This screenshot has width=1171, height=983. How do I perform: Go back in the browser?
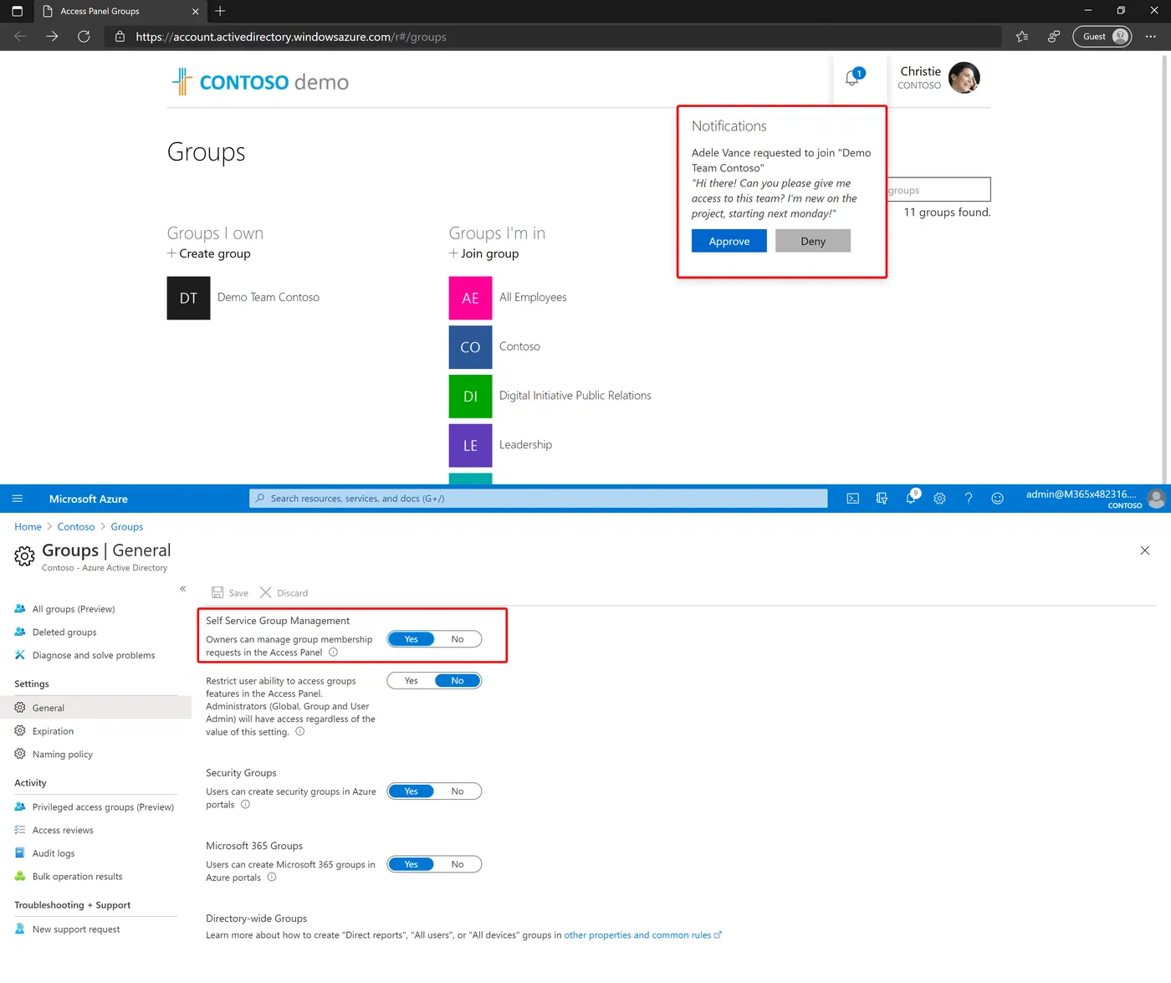20,37
